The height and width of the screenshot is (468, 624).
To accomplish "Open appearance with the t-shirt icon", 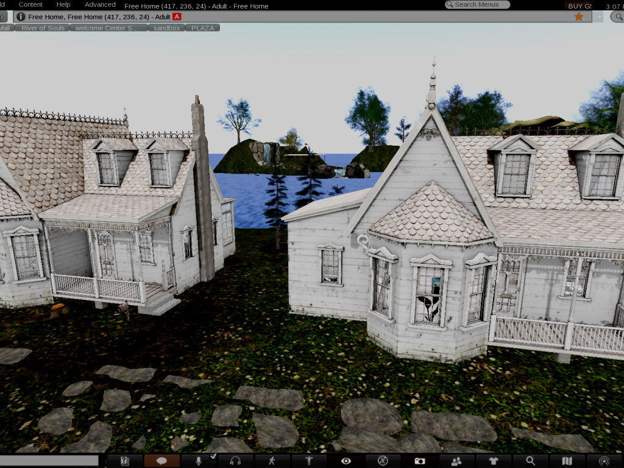I will (x=494, y=461).
